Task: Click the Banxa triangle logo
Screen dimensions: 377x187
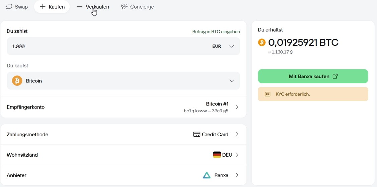Action: click(206, 175)
